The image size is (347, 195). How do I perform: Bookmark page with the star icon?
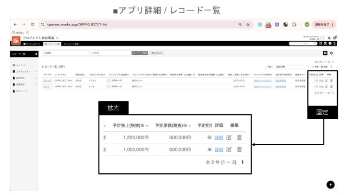click(x=248, y=24)
